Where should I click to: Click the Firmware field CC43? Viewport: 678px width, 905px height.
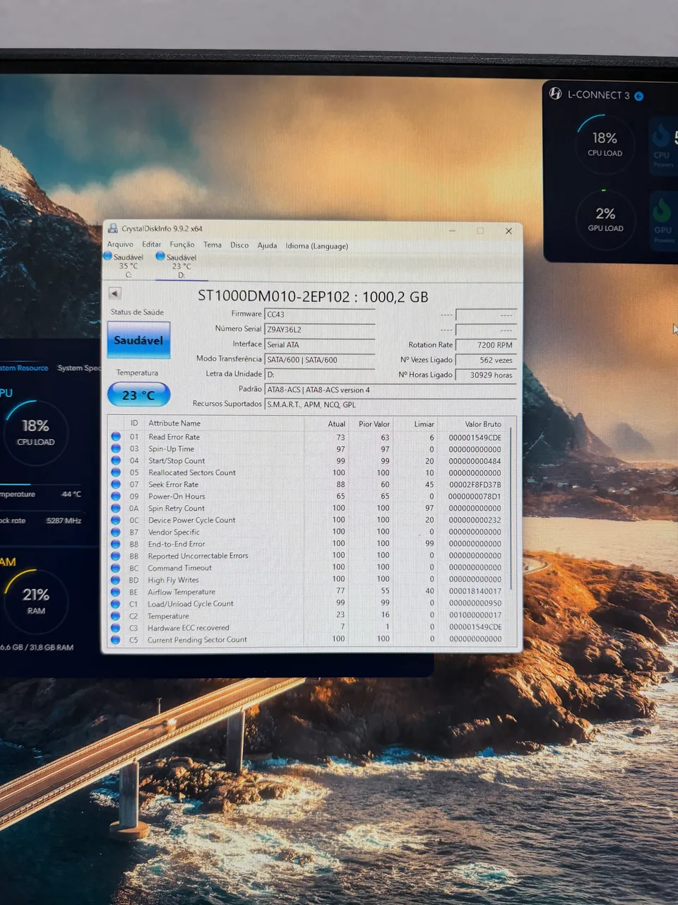point(319,315)
